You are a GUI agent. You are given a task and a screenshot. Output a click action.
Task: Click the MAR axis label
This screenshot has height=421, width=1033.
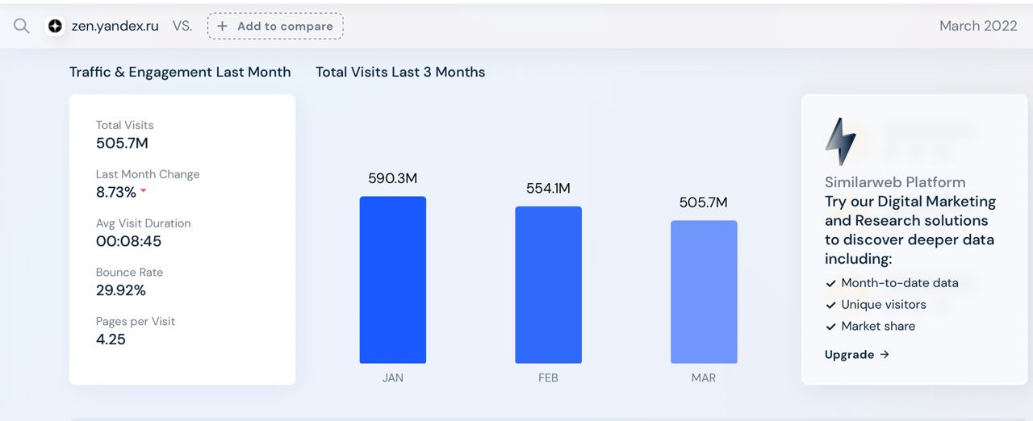point(704,377)
